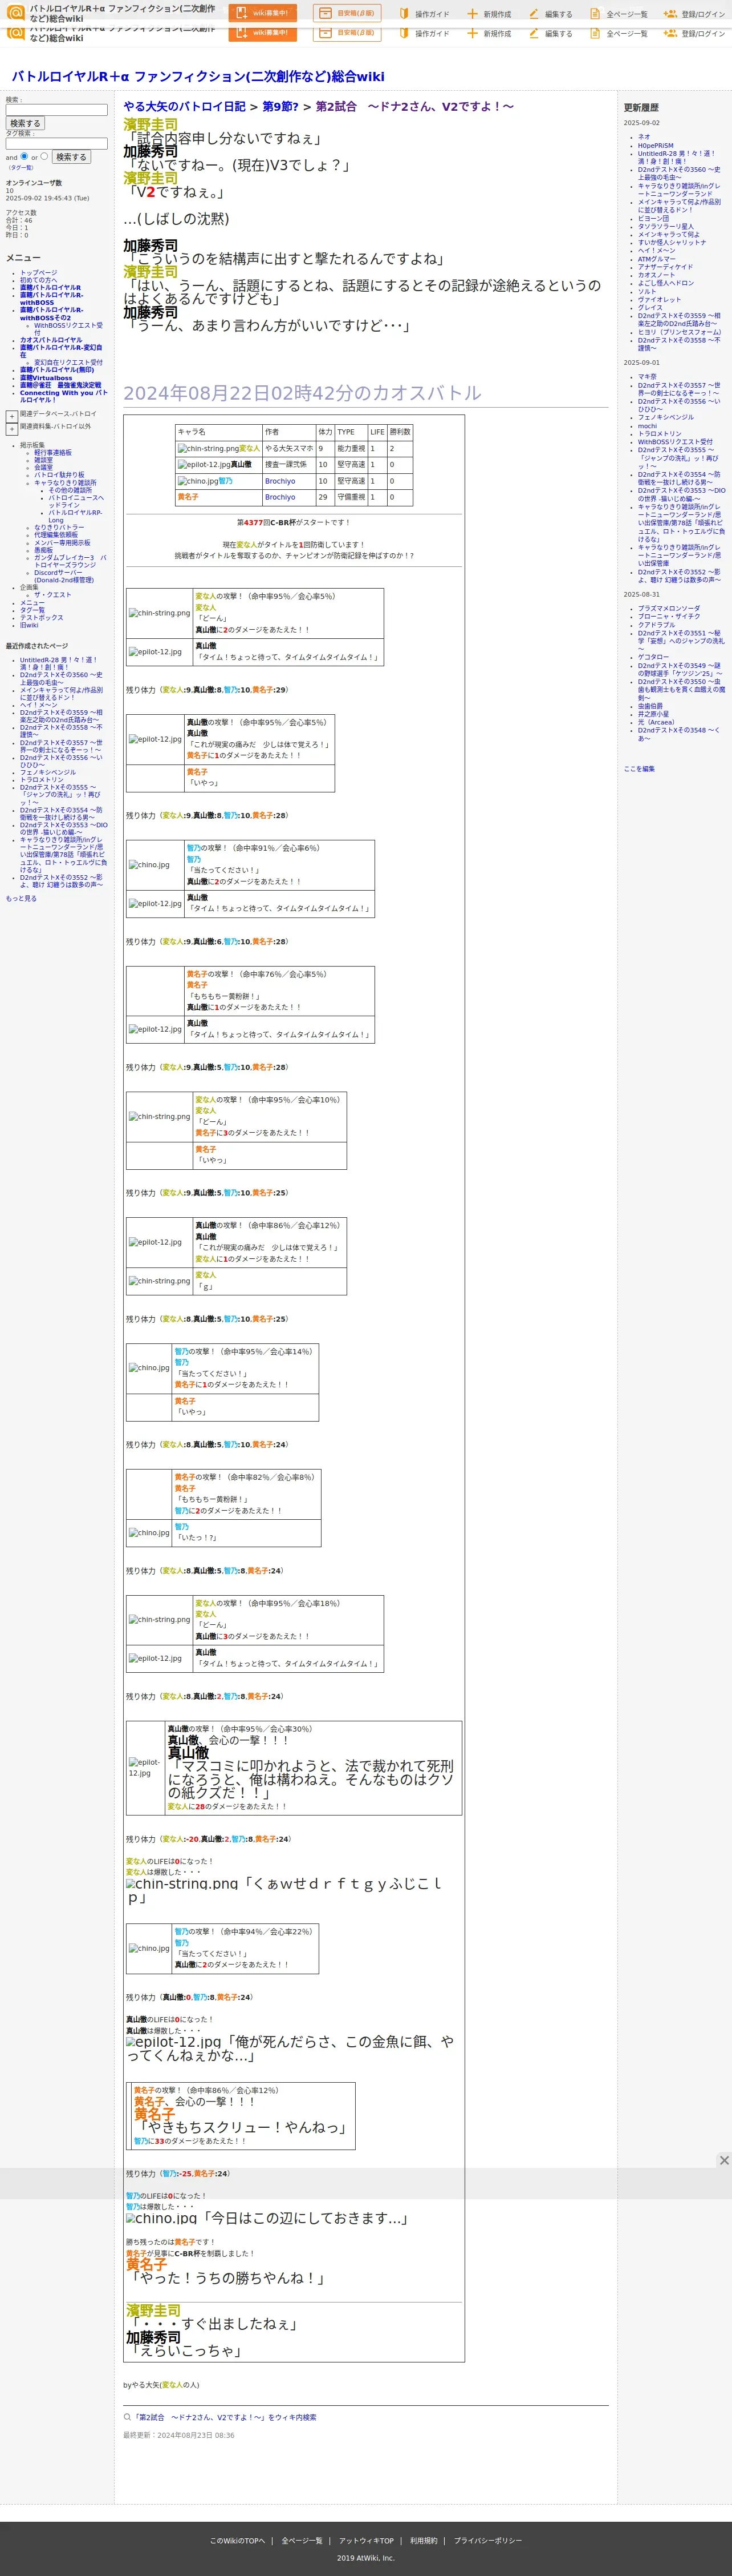Click 検索する button beside the and/or radios
The width and height of the screenshot is (732, 2576).
pos(71,157)
